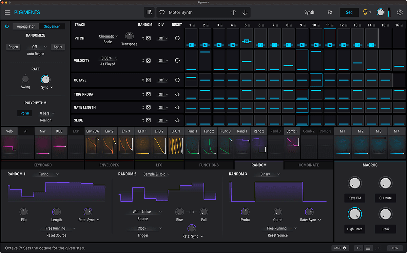The image size is (407, 253).
Task: Reset the Velocity track with loop icon
Action: (177, 61)
